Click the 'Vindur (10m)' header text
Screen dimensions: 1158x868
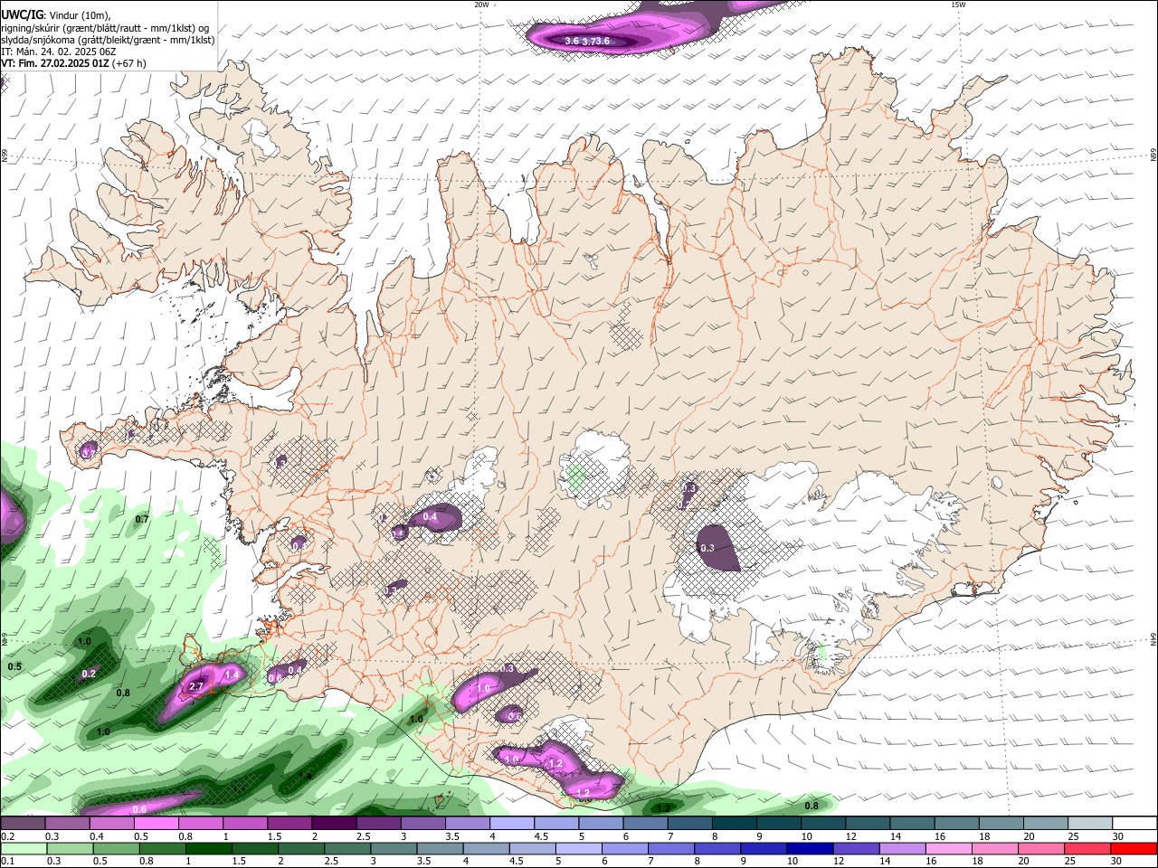point(79,14)
